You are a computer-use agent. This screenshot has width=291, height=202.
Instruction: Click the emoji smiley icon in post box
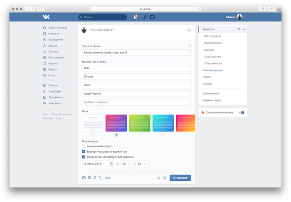(x=189, y=29)
